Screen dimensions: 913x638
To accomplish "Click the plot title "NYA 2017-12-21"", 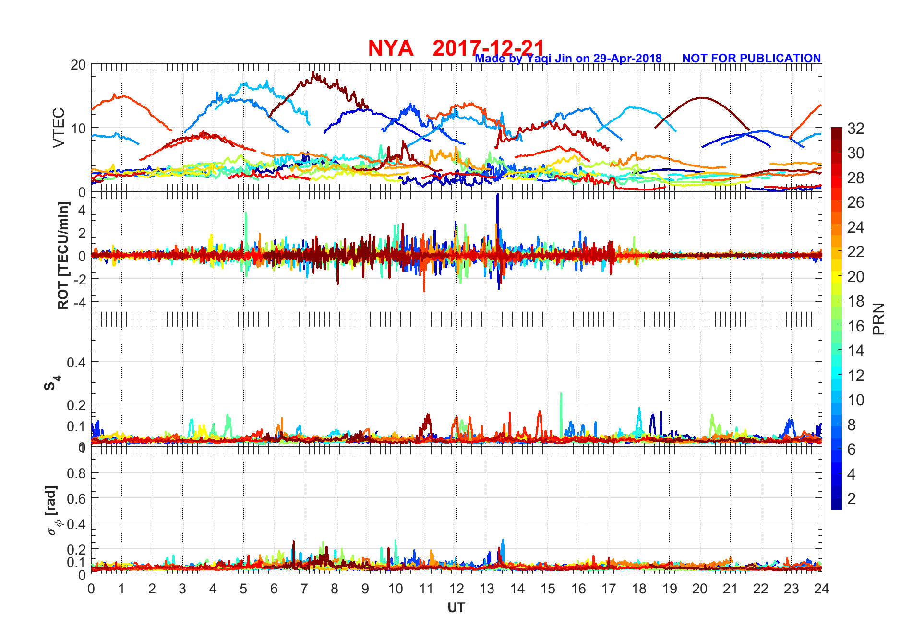I will coord(456,48).
